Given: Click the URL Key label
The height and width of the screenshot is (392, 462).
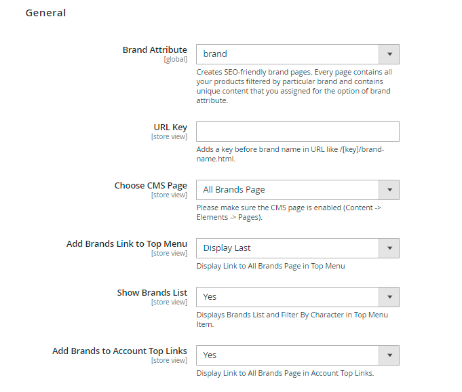Looking at the screenshot, I should 170,128.
